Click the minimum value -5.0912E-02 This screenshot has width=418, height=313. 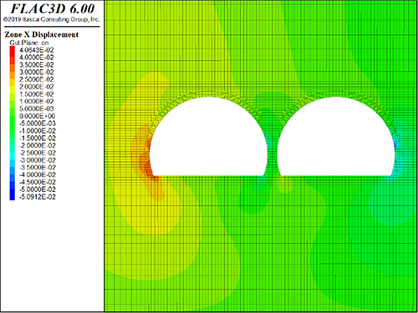(x=38, y=197)
